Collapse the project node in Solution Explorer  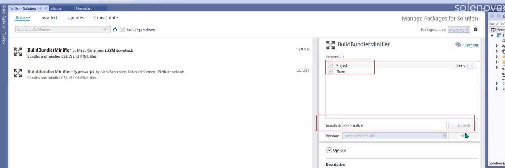(493, 35)
